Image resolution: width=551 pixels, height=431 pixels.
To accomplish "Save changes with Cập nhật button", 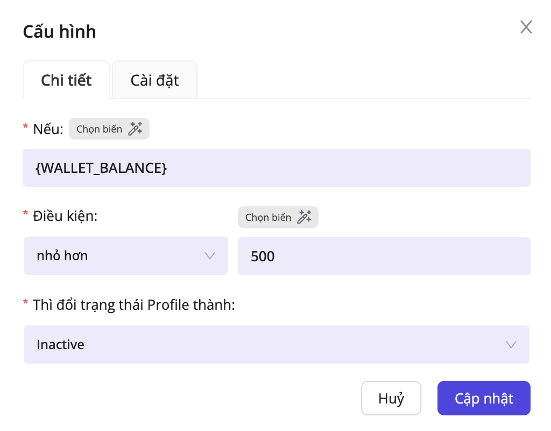I will pyautogui.click(x=484, y=399).
